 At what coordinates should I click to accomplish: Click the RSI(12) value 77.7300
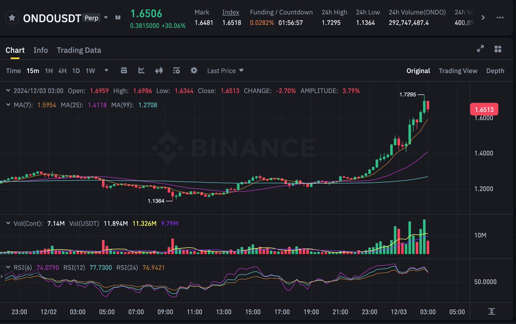click(101, 267)
